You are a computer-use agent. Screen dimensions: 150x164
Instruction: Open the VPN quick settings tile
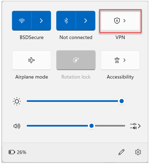(x=120, y=21)
